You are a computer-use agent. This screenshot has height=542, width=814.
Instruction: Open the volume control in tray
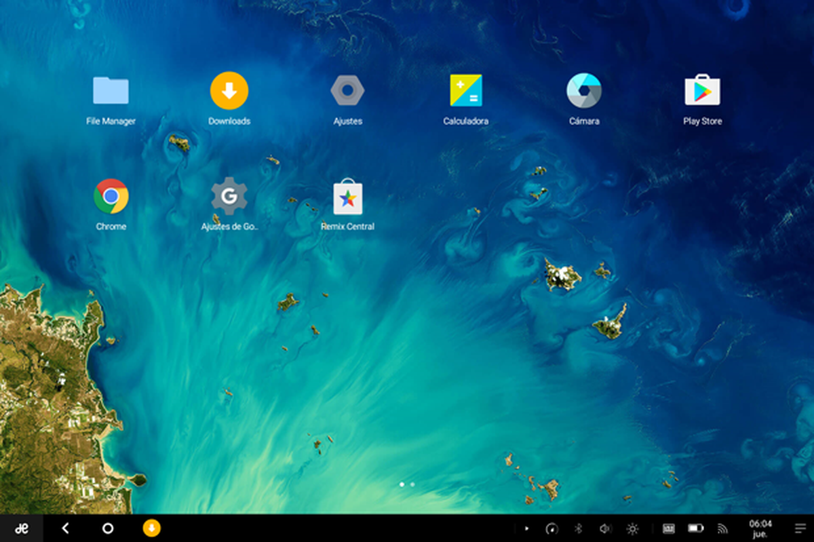click(x=605, y=528)
